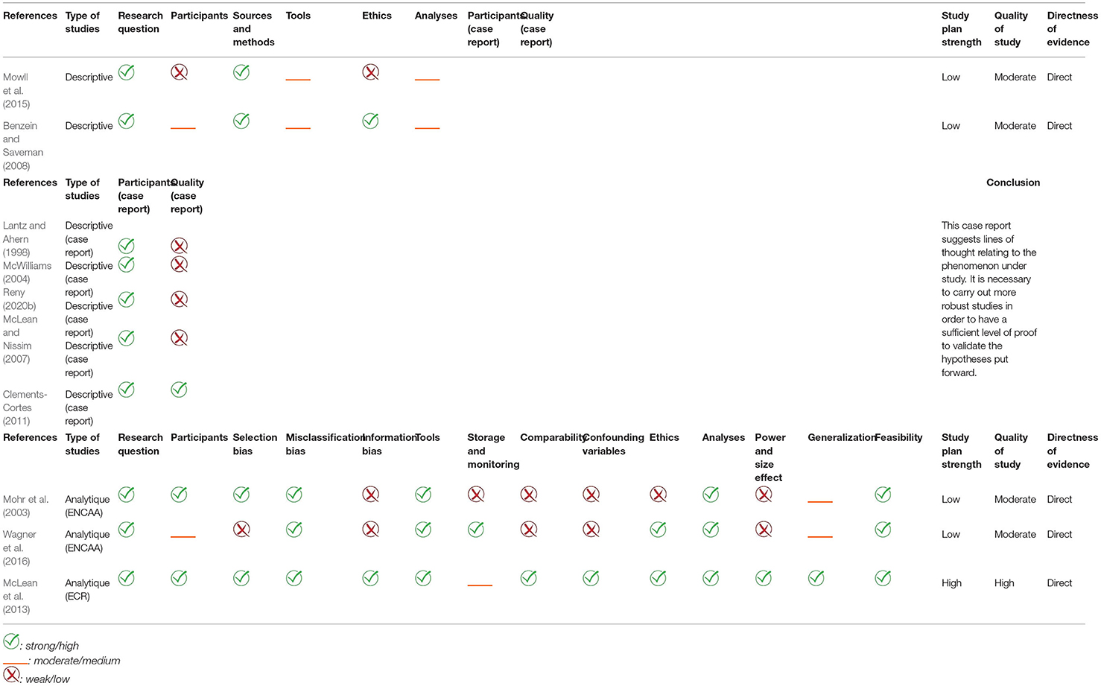Click Benzein and Saveman Ethics check mark
1101x686 pixels.
pyautogui.click(x=370, y=121)
